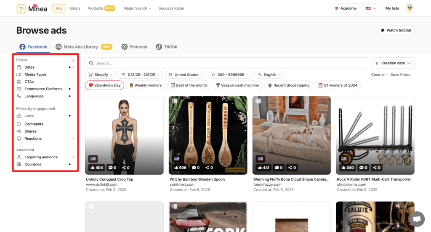
Task: Remove the United States filter chip
Action: pyautogui.click(x=202, y=75)
